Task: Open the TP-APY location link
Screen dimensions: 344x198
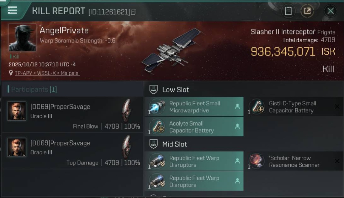Action: click(x=47, y=73)
